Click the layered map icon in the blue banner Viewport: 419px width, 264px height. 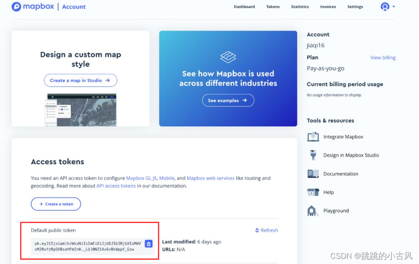(228, 57)
